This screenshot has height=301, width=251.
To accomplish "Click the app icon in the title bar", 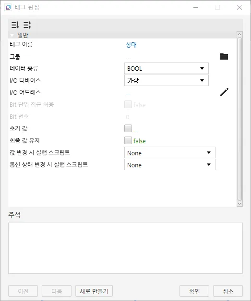I will click(8, 7).
